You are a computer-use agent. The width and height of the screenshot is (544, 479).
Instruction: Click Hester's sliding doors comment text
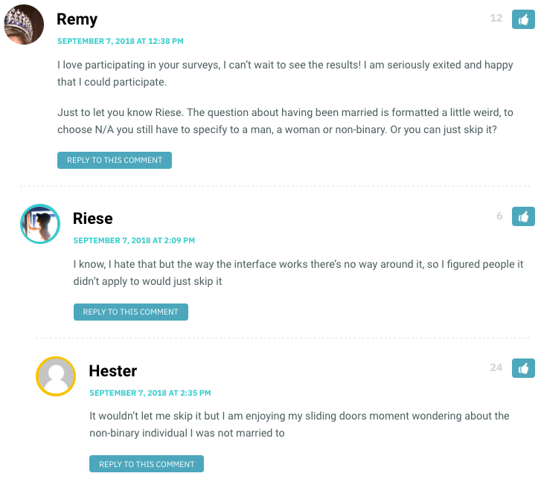[x=299, y=424]
